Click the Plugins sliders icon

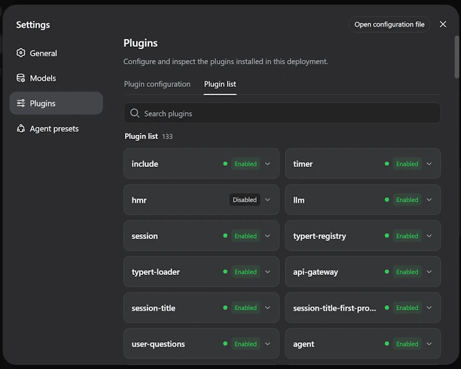(21, 103)
